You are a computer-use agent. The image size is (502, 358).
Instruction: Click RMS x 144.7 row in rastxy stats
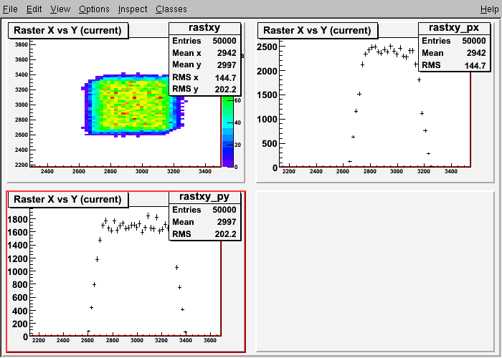(x=204, y=77)
